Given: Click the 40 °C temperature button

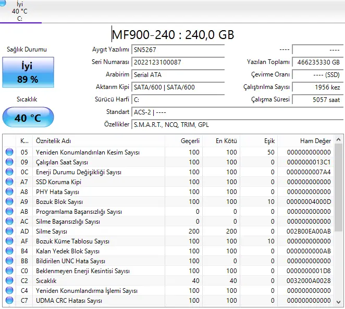Looking at the screenshot, I should [x=28, y=118].
